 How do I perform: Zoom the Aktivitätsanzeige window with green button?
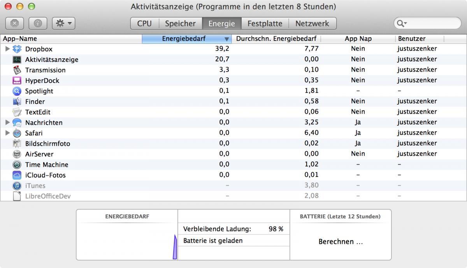tap(32, 7)
